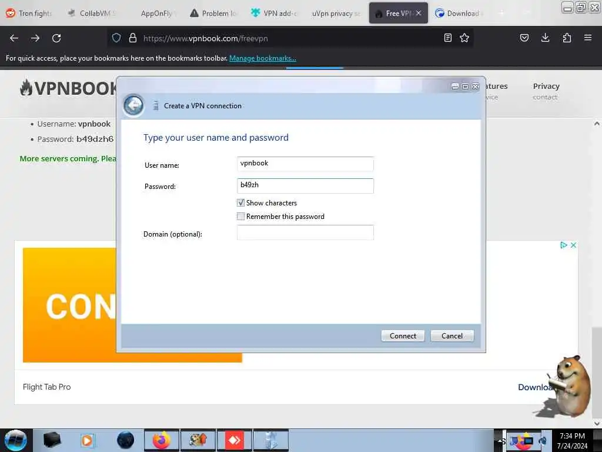Open the Firefox hamburger menu

[x=588, y=38]
